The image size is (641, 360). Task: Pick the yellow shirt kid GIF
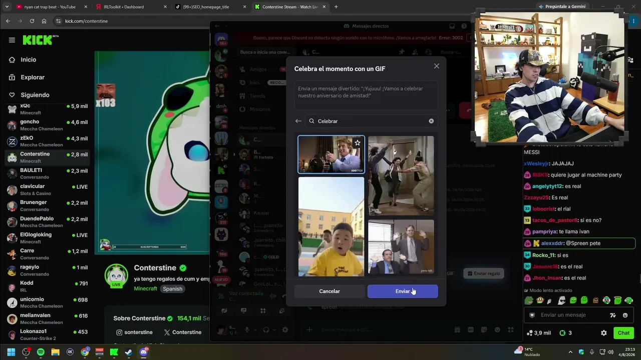tap(331, 226)
